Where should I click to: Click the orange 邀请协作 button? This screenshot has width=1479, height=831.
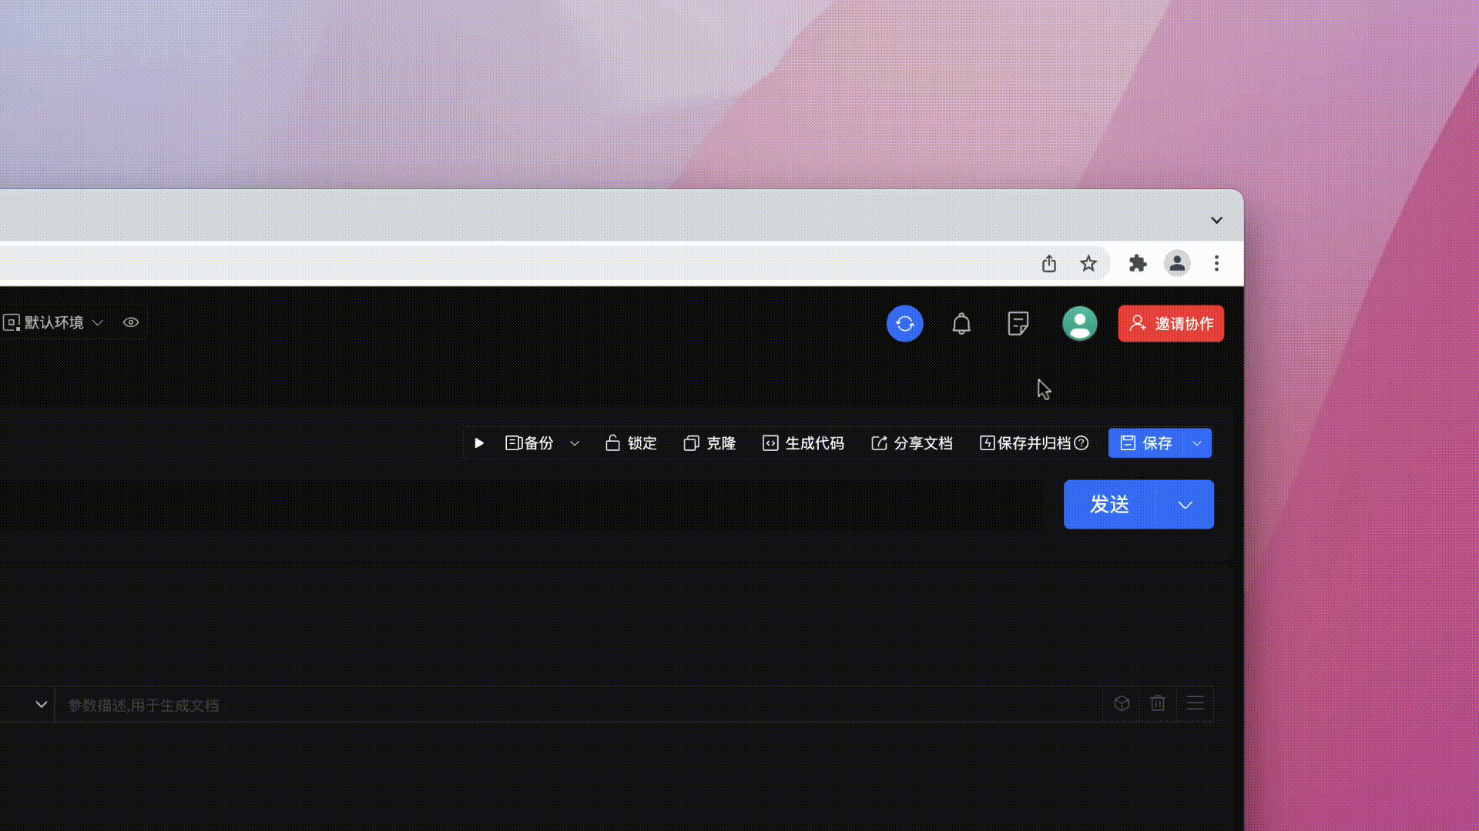[x=1170, y=323]
